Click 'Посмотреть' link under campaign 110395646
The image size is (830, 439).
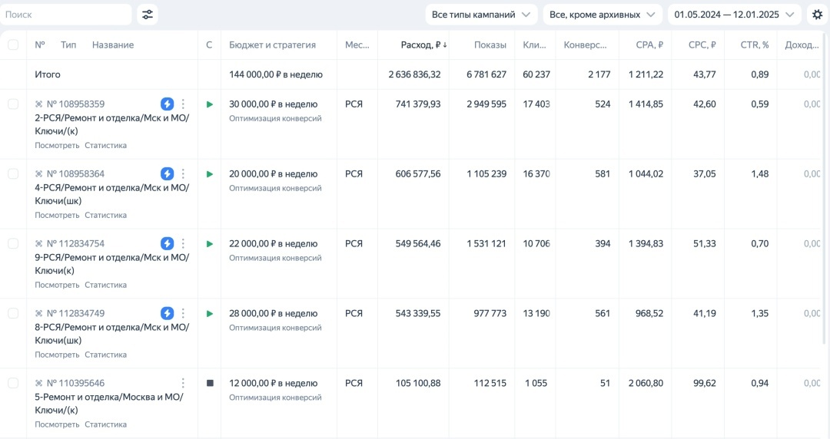tap(57, 424)
